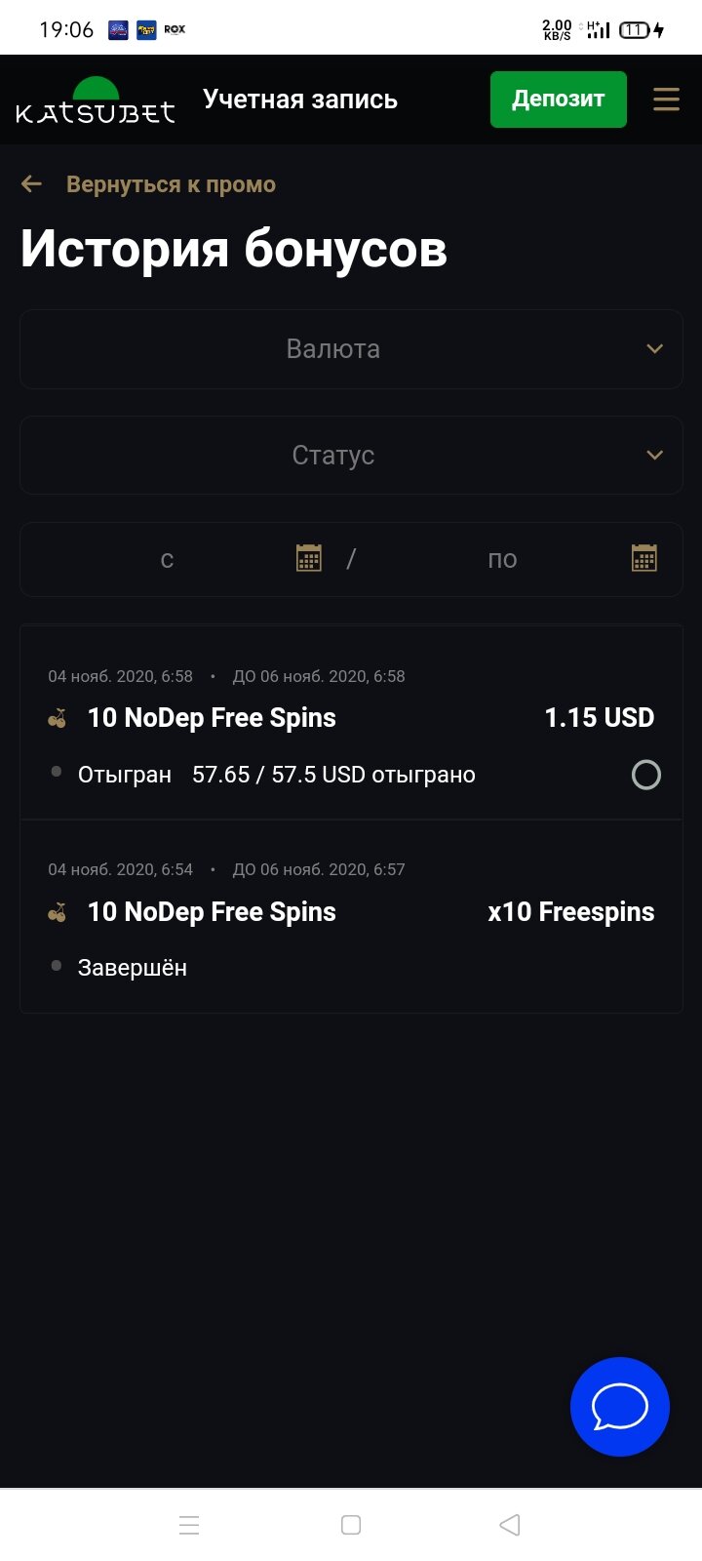Tap cherry icon of second bonus
702x1561 pixels.
tap(58, 913)
